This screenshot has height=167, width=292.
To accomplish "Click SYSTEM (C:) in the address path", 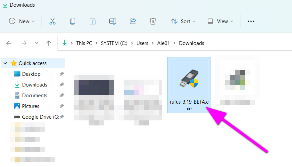I will pos(114,43).
